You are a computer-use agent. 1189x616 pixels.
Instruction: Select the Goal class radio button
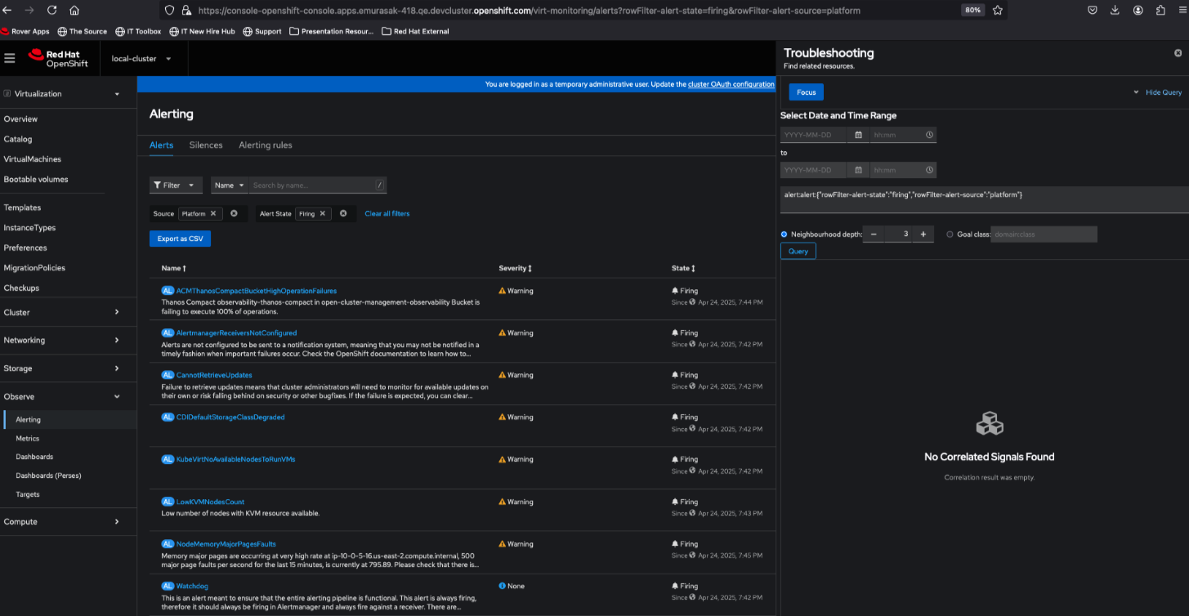click(x=950, y=234)
